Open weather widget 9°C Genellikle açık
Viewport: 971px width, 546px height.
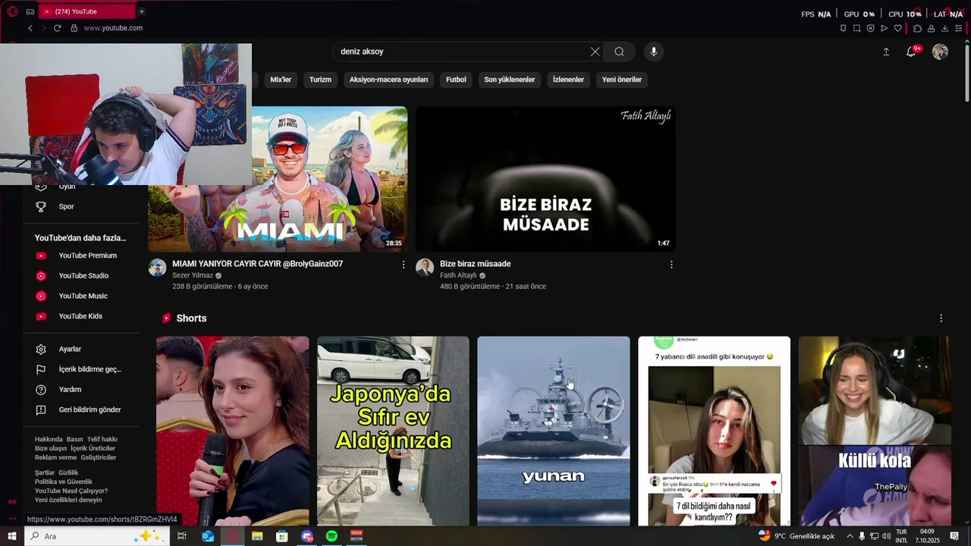[x=796, y=536]
